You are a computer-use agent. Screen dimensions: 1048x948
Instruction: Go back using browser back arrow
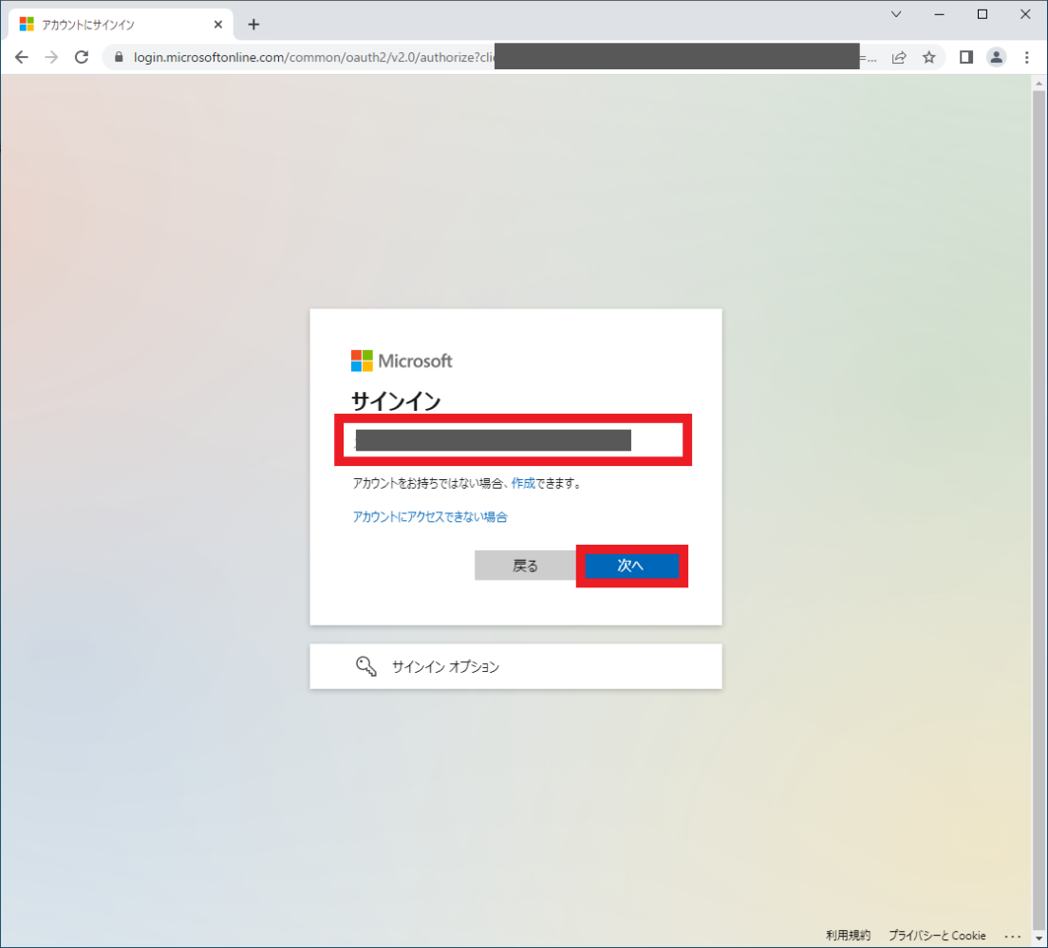[x=22, y=58]
